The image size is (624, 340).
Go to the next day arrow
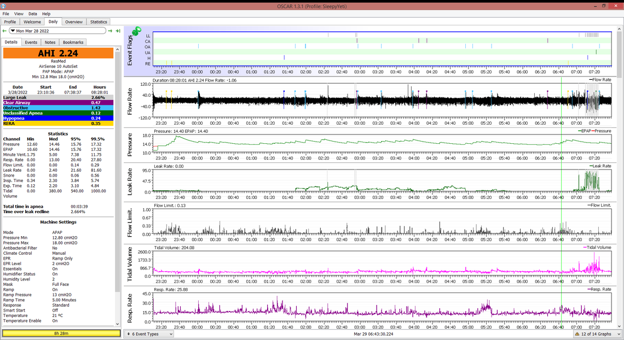coord(110,31)
